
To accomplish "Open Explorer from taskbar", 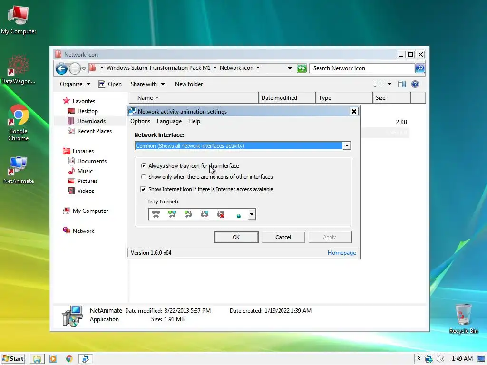I will coord(37,359).
